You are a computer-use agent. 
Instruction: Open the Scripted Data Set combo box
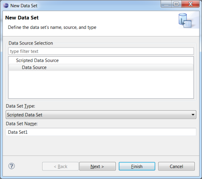[x=101, y=115]
